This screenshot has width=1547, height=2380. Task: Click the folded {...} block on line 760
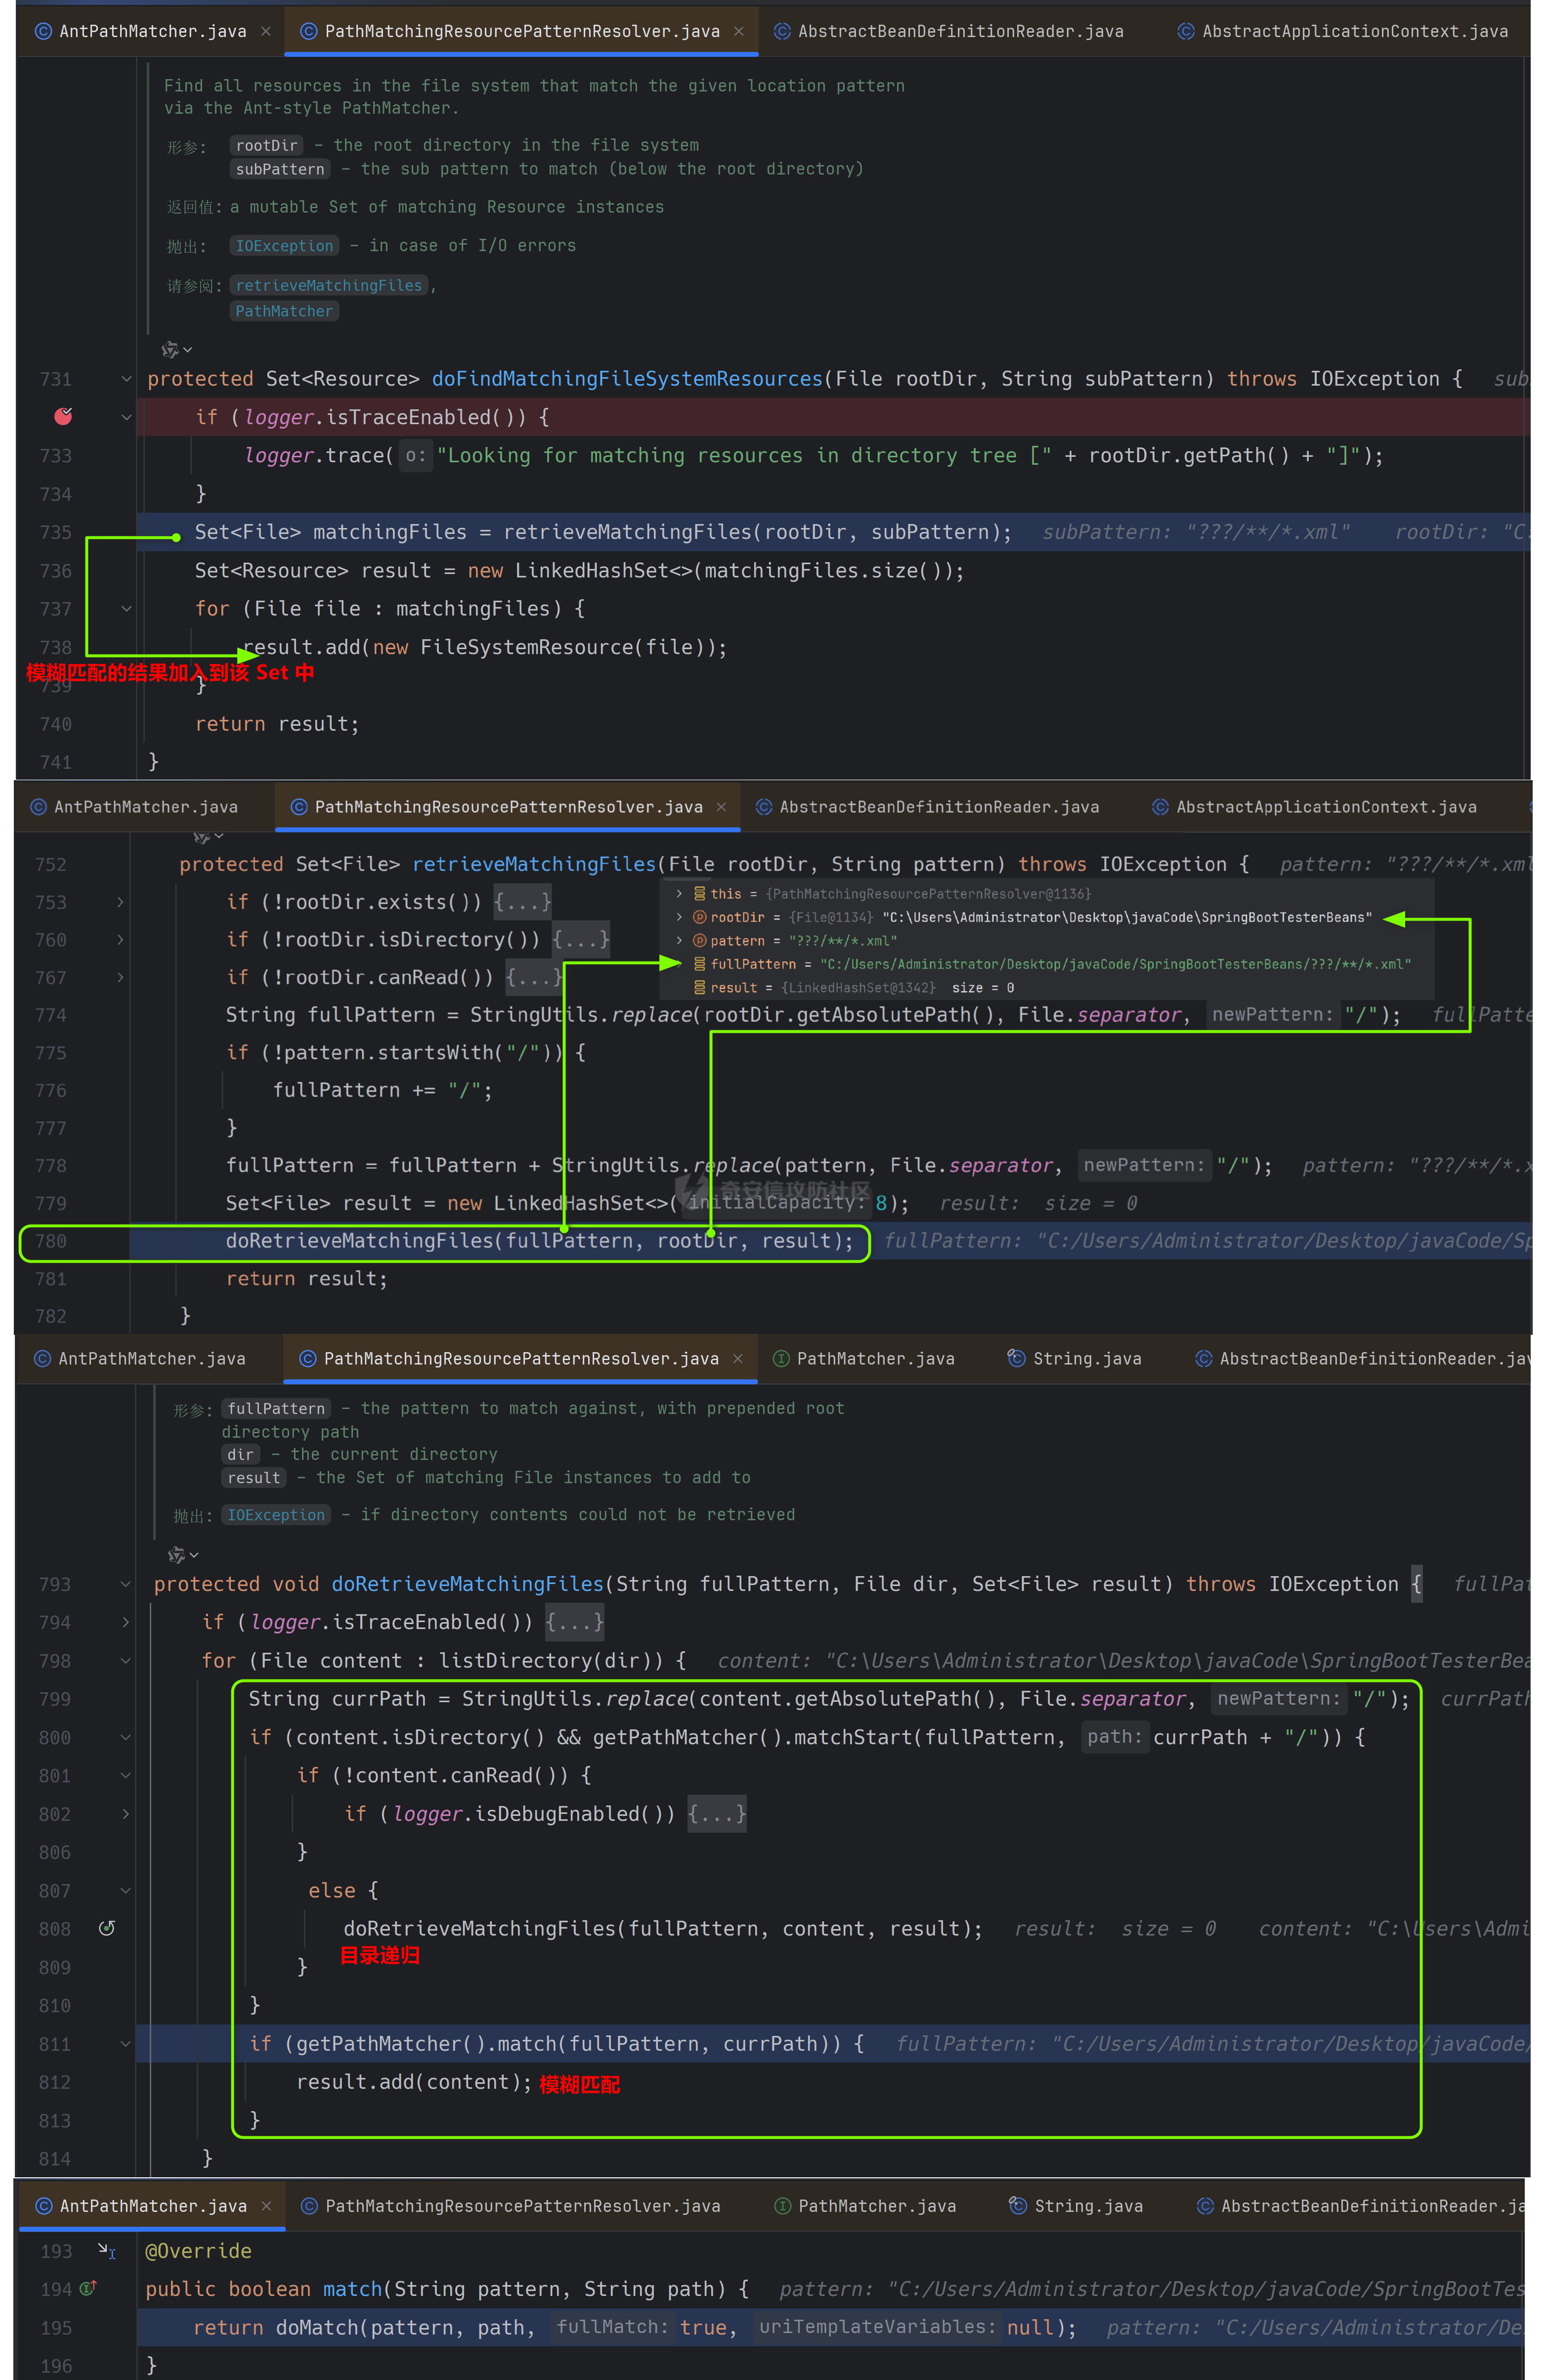coord(581,939)
